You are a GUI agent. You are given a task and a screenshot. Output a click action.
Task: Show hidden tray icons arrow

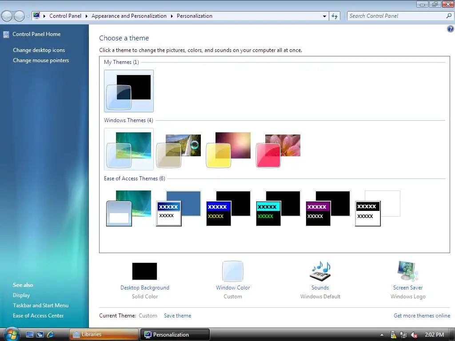(x=382, y=335)
